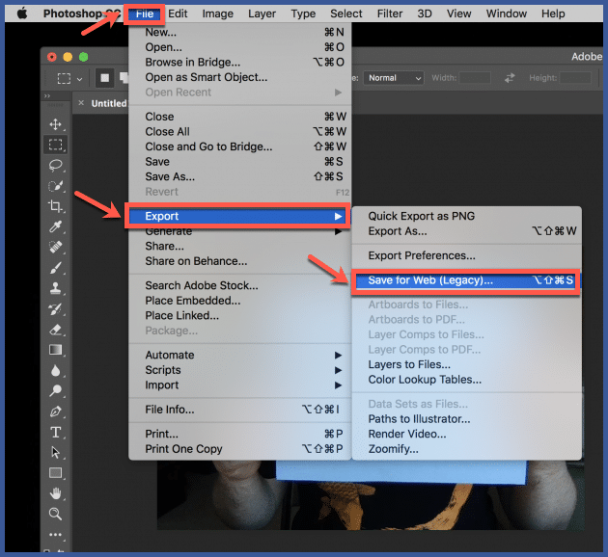
Task: Open the File menu
Action: pos(145,13)
